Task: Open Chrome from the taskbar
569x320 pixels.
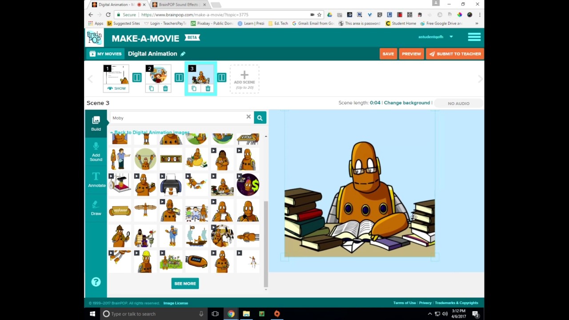Action: (231, 314)
